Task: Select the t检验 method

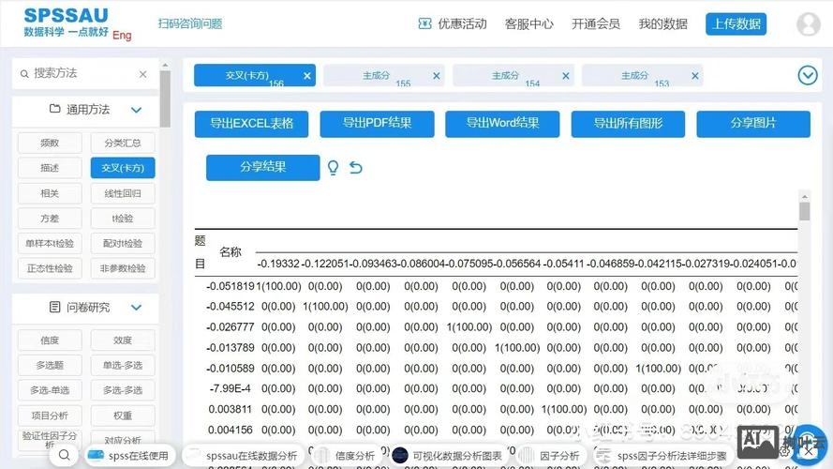Action: [123, 218]
